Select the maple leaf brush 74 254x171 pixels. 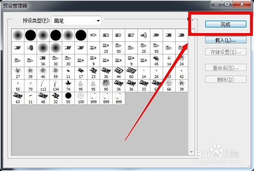(68, 86)
